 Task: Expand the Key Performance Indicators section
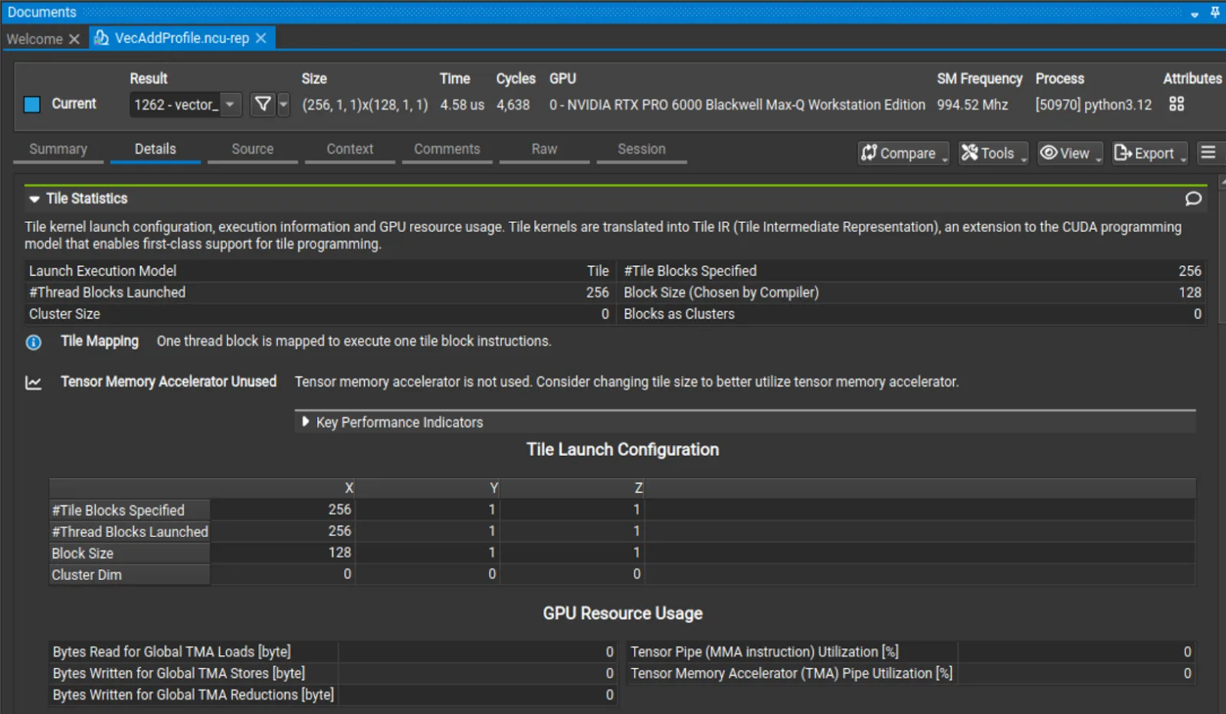click(x=304, y=421)
